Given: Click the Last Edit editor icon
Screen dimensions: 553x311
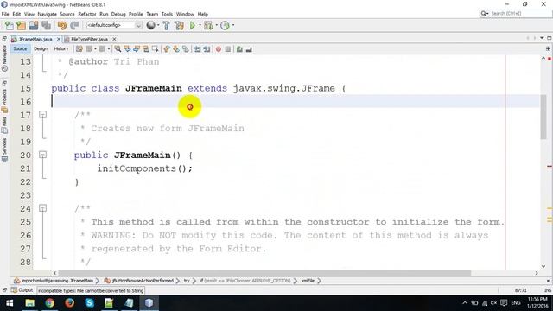Looking at the screenshot, I should point(79,49).
